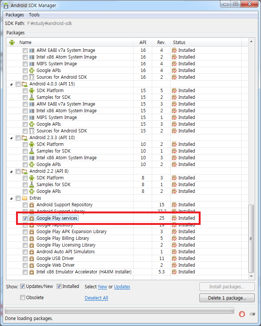Click the Updates link
Image resolution: width=261 pixels, height=326 pixels.
(122, 287)
